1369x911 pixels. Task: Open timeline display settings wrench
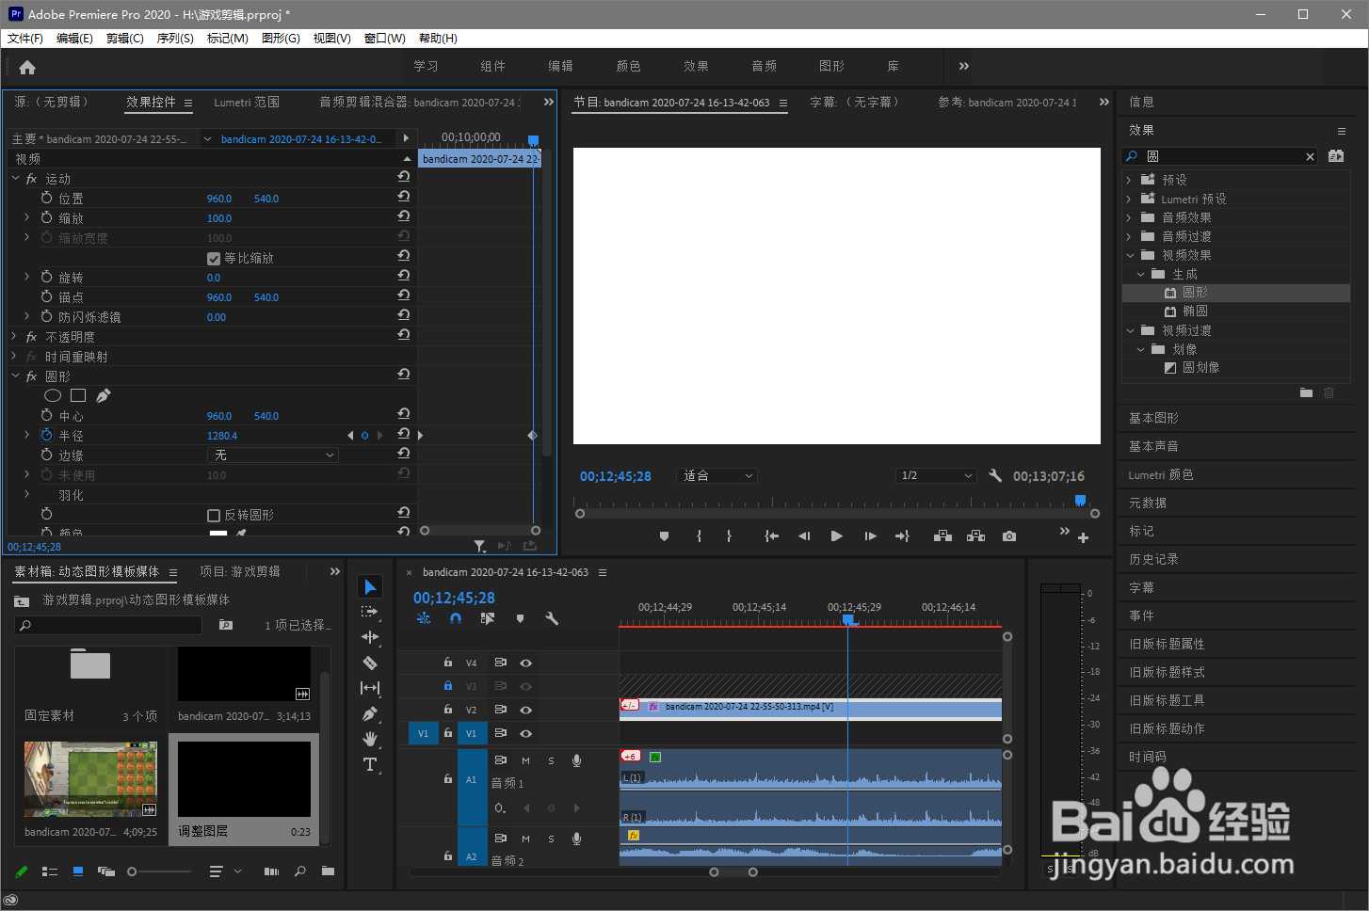(x=552, y=618)
